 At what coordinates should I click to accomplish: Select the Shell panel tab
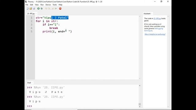[x=29, y=83]
